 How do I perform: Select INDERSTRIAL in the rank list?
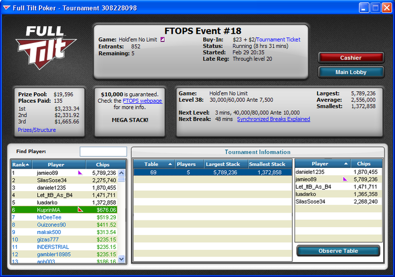pyautogui.click(x=64, y=246)
